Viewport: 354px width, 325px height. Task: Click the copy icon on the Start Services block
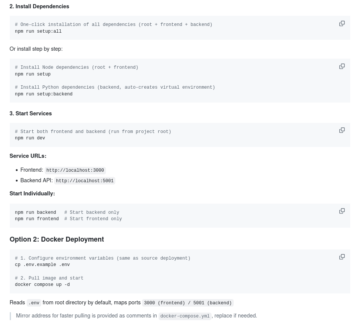click(x=342, y=130)
